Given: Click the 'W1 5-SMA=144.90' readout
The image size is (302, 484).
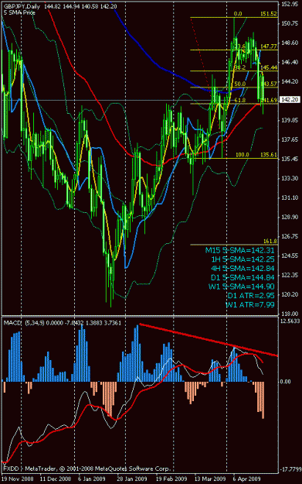Looking at the screenshot, I should coord(241,287).
